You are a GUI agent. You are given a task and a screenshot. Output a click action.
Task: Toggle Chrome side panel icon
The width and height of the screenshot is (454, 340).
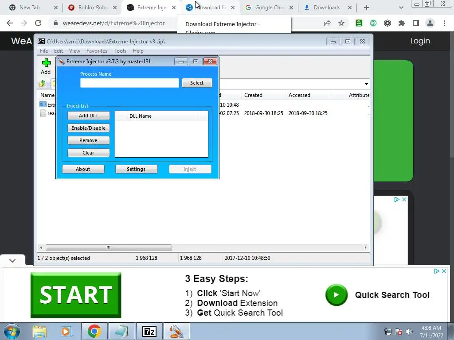click(416, 23)
